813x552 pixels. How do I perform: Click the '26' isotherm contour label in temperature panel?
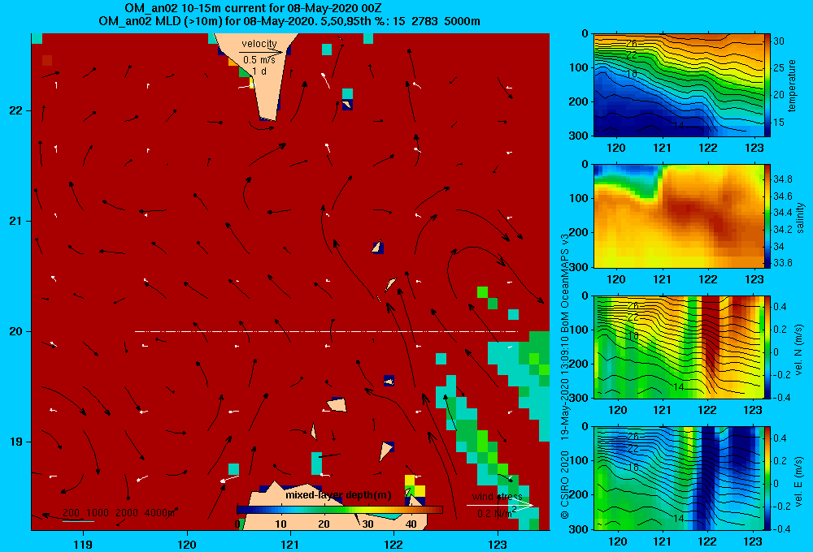click(632, 44)
